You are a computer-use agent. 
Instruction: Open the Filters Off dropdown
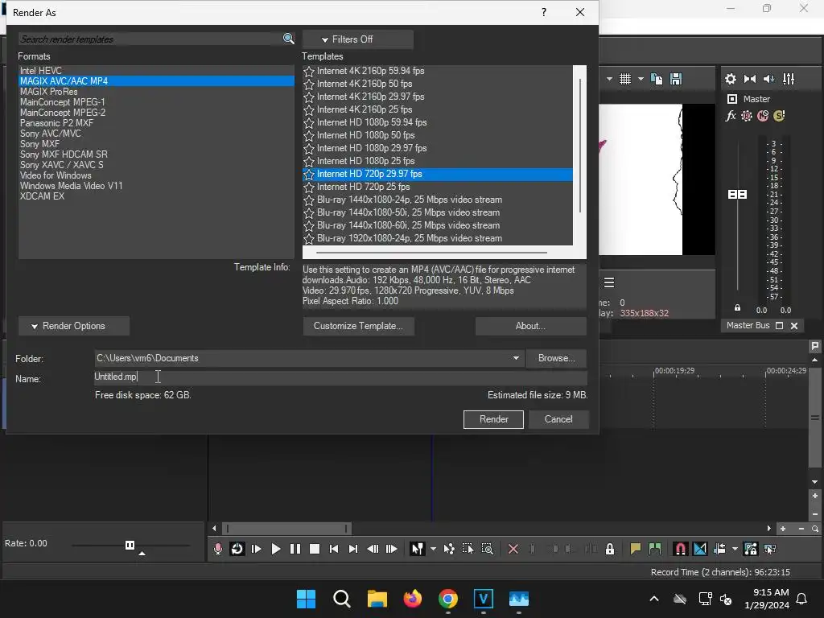[357, 39]
